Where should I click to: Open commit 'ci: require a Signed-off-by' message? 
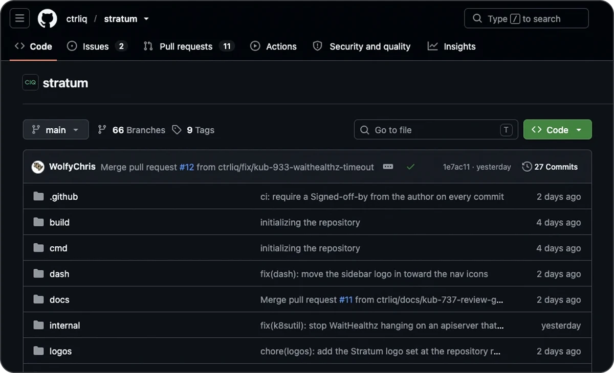tap(382, 197)
